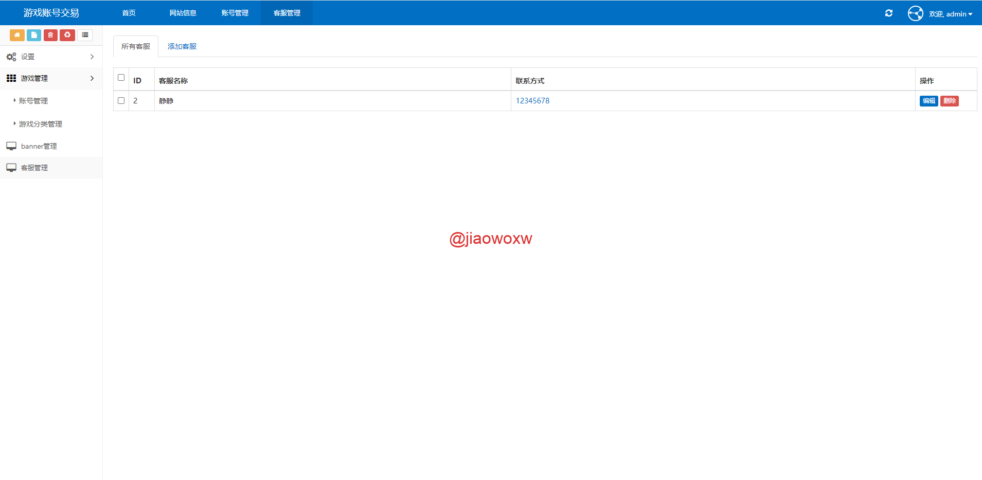Switch to the 添加客服 tab
Image resolution: width=982 pixels, height=480 pixels.
182,46
